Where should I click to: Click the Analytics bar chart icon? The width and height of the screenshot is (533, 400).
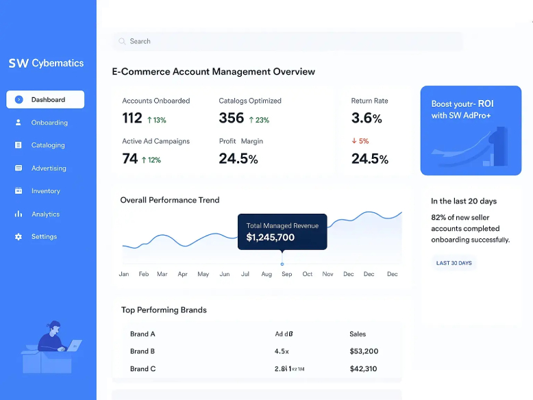coord(18,214)
